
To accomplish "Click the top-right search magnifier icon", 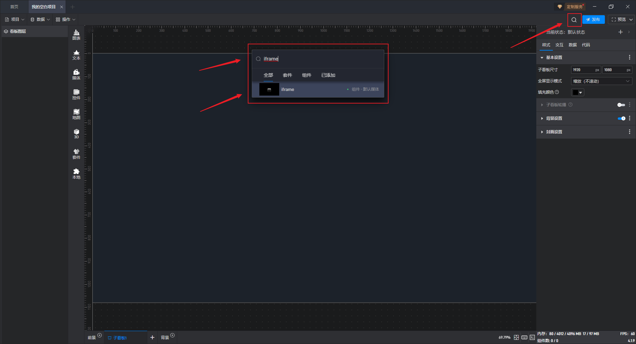I will tap(574, 20).
